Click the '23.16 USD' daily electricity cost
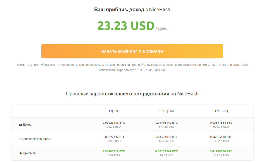 pyautogui.click(x=114, y=141)
